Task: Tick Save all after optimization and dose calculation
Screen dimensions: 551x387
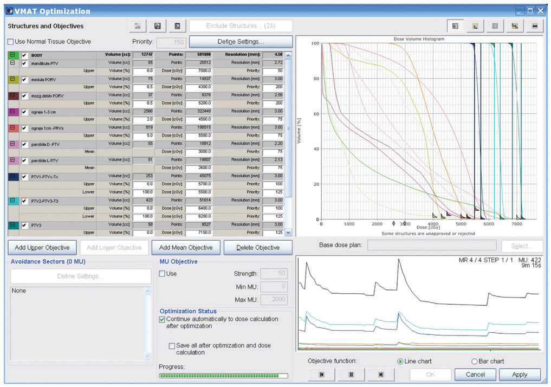Action: pyautogui.click(x=172, y=346)
